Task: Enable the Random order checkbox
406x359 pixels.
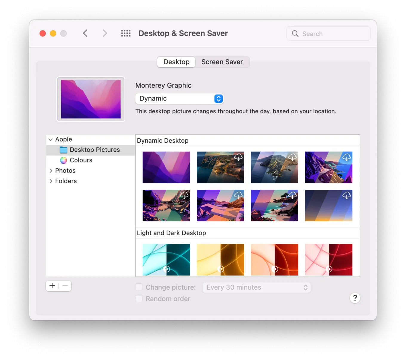Action: point(139,298)
